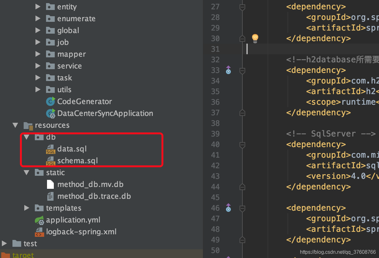Click the application.yml Spring config icon
379x258 pixels.
tap(40, 220)
